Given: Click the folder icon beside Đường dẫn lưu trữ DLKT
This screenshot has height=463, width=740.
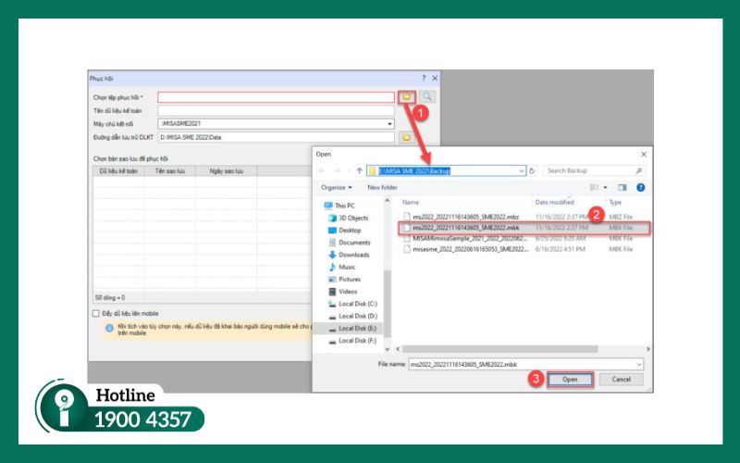Looking at the screenshot, I should (x=406, y=137).
